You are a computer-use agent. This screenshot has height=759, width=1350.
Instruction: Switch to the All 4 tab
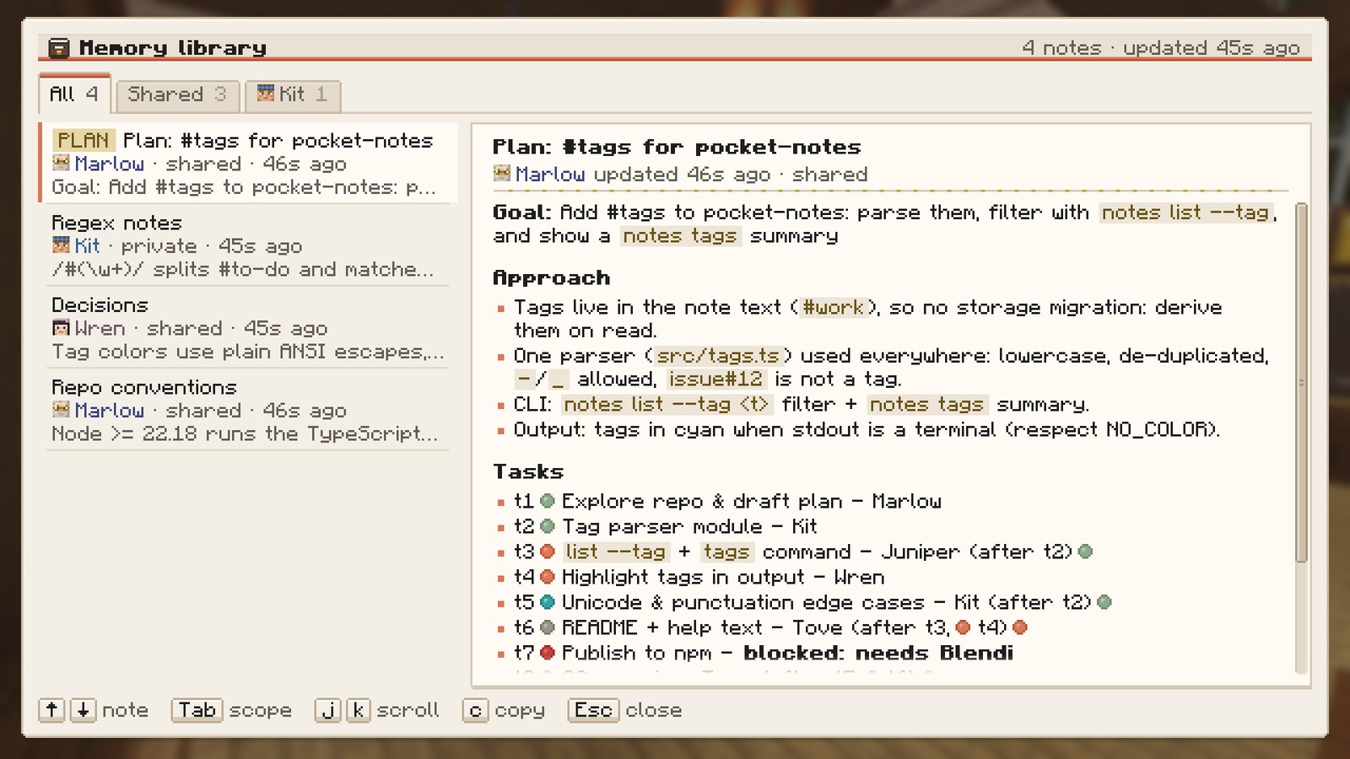coord(74,94)
